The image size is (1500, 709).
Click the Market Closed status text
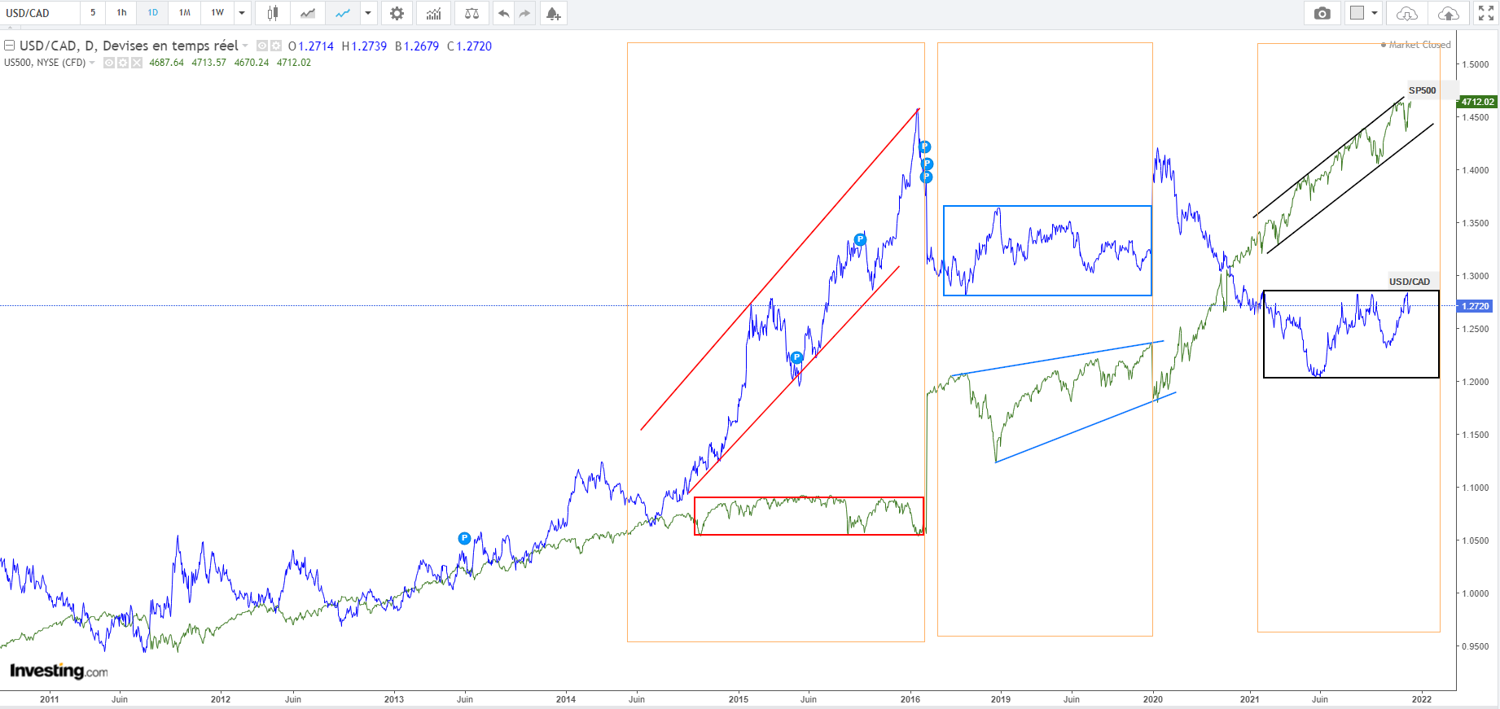coord(1419,45)
